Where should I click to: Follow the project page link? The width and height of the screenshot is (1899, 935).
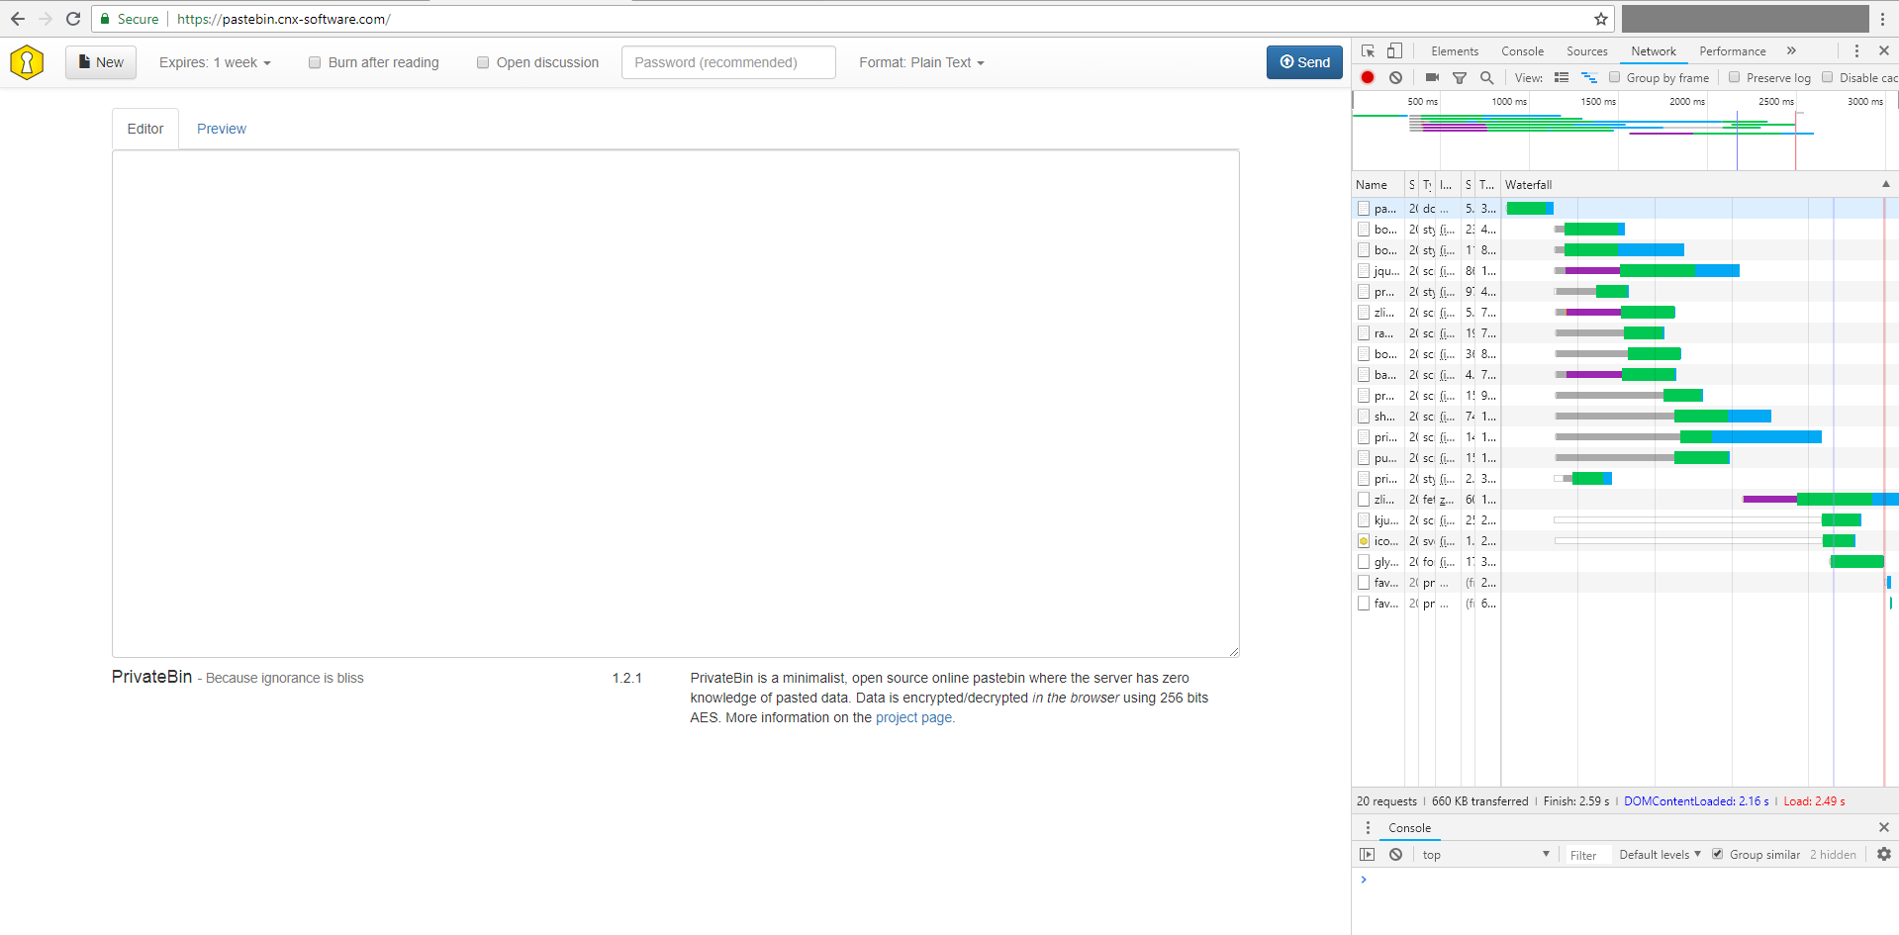[x=913, y=717]
